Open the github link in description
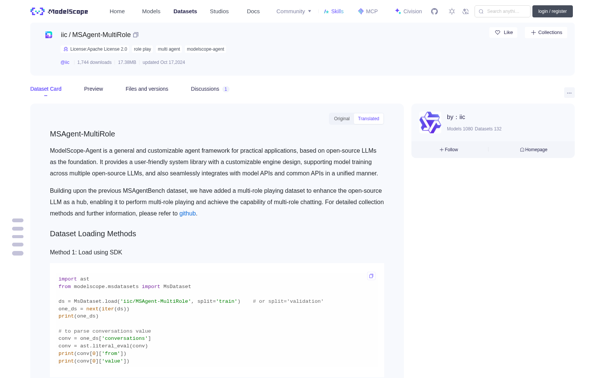Viewport: 605px width, 378px height. pos(188,214)
